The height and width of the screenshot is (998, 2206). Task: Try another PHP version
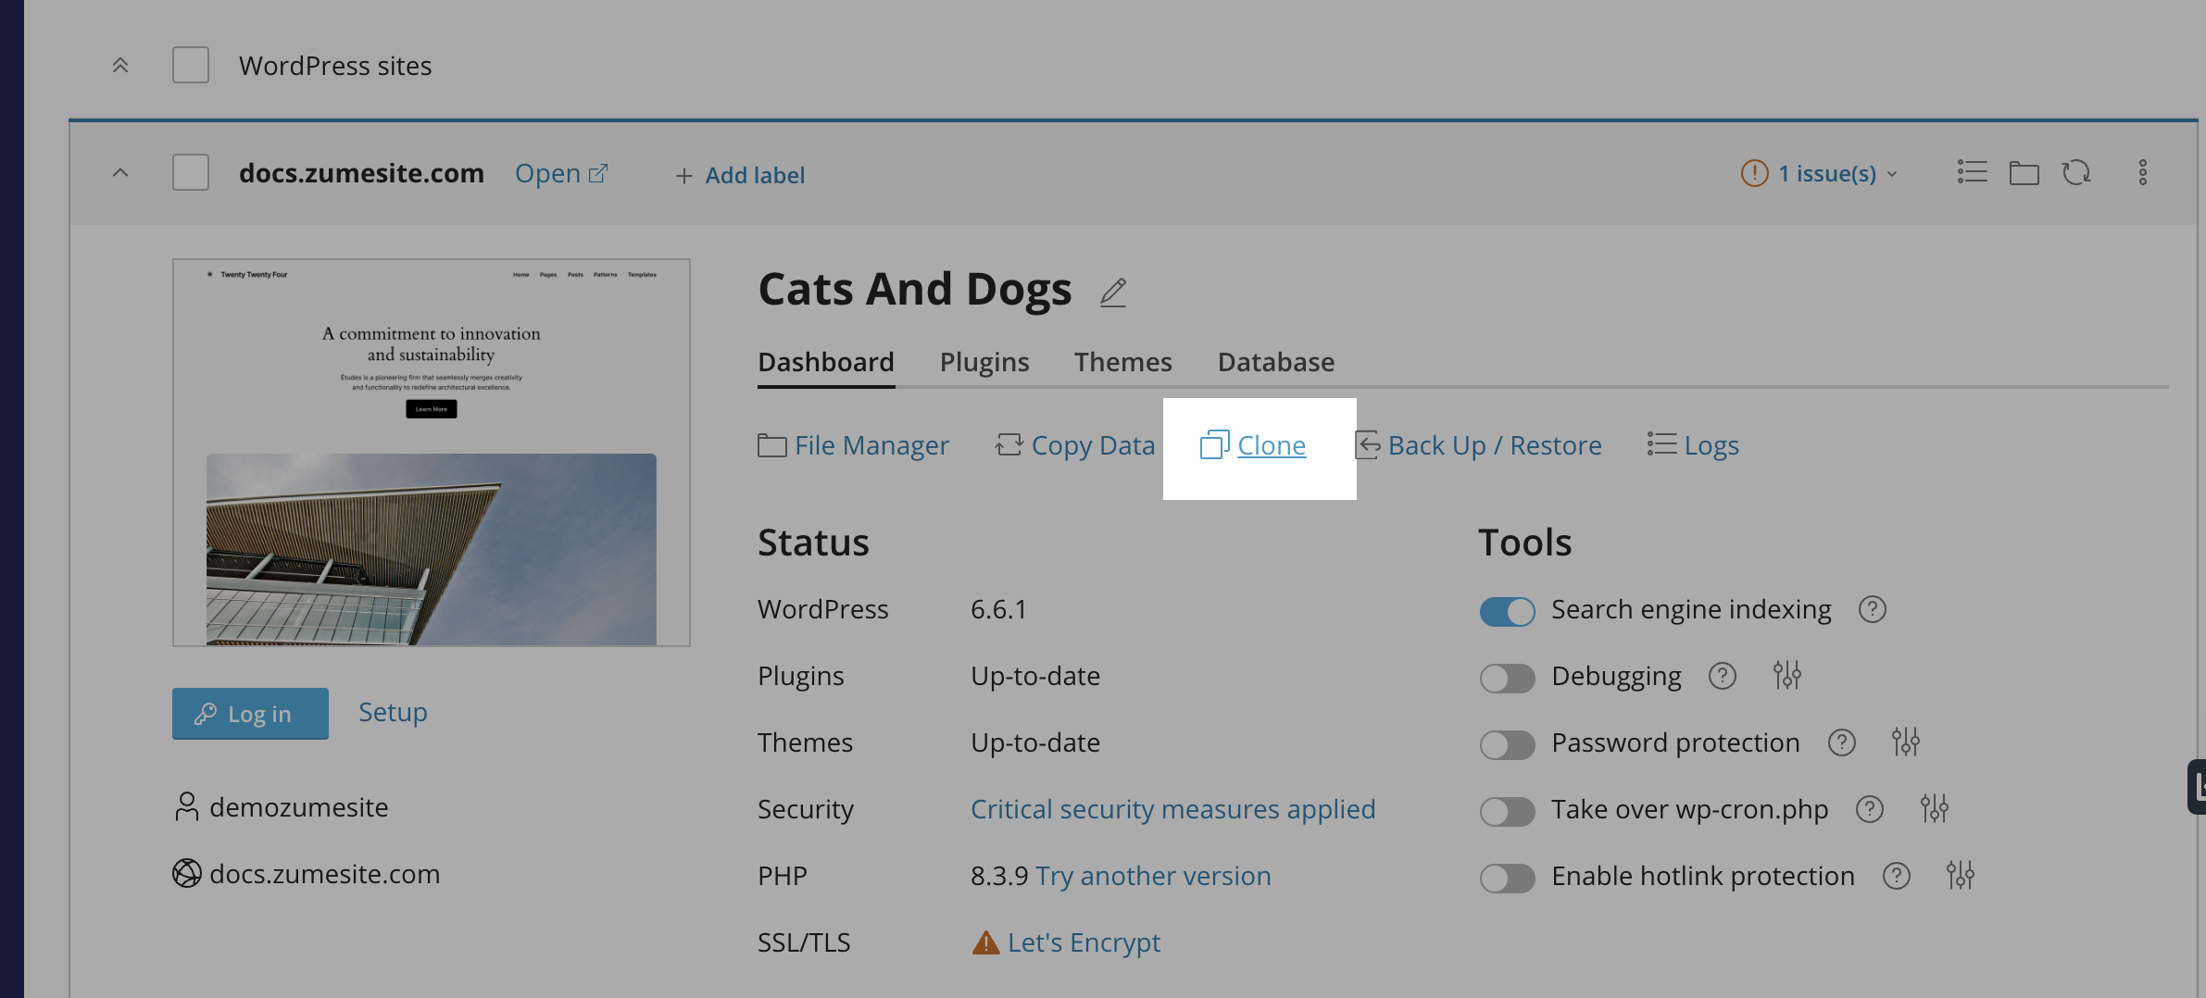(x=1153, y=876)
